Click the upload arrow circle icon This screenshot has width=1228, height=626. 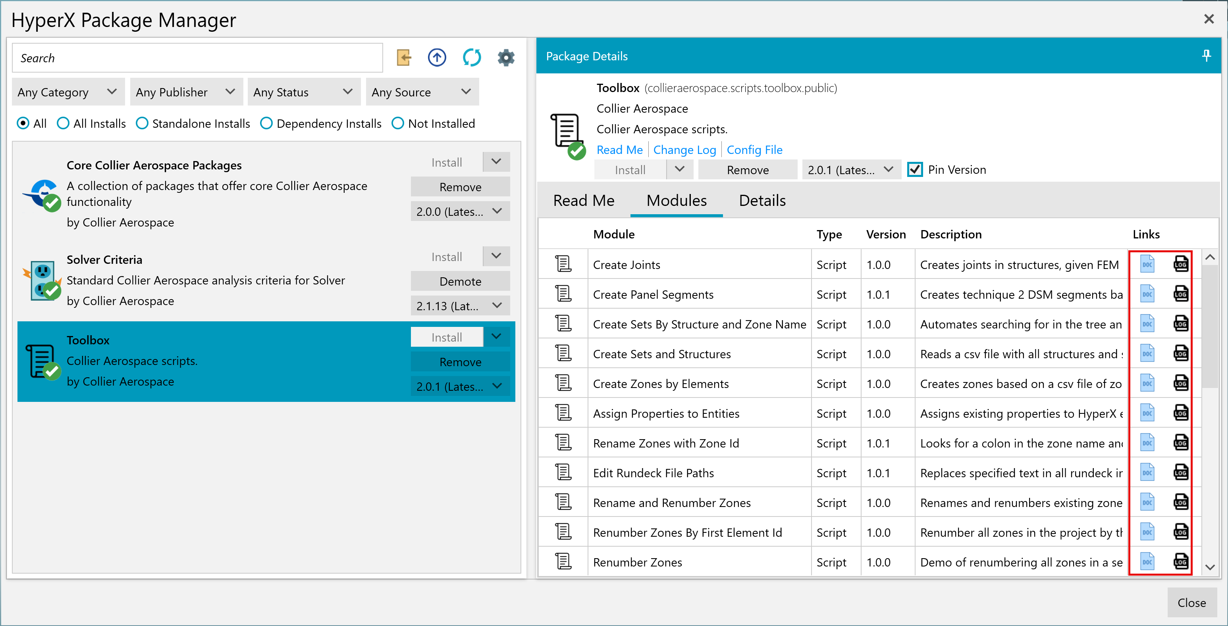[437, 58]
